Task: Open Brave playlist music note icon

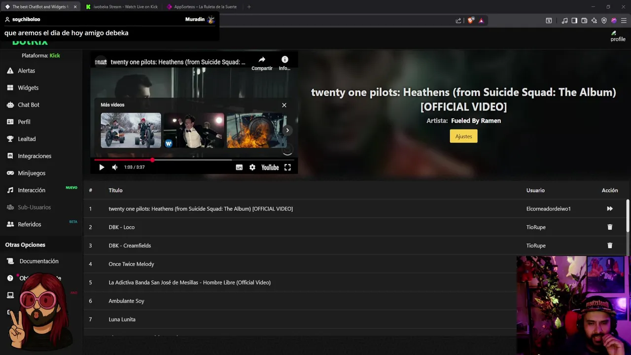Action: coord(564,21)
